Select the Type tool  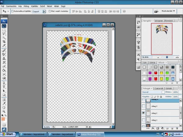[x=4, y=87]
